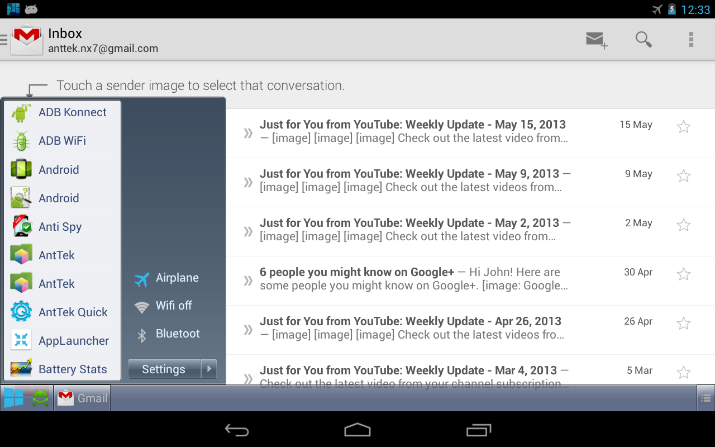
Task: Click the compose new mail icon
Action: click(x=596, y=40)
